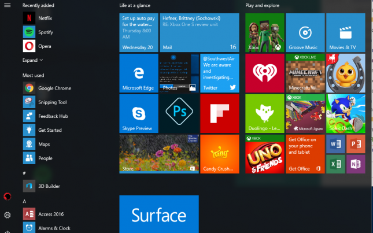Click the Surface tile
This screenshot has width=373, height=233.
coord(158,214)
